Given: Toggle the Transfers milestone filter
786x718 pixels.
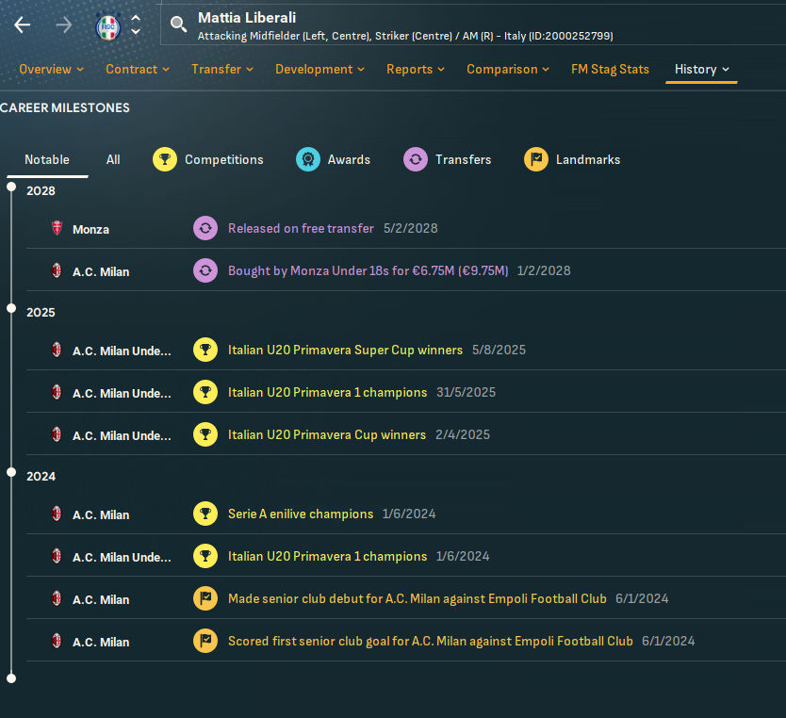Looking at the screenshot, I should [447, 159].
